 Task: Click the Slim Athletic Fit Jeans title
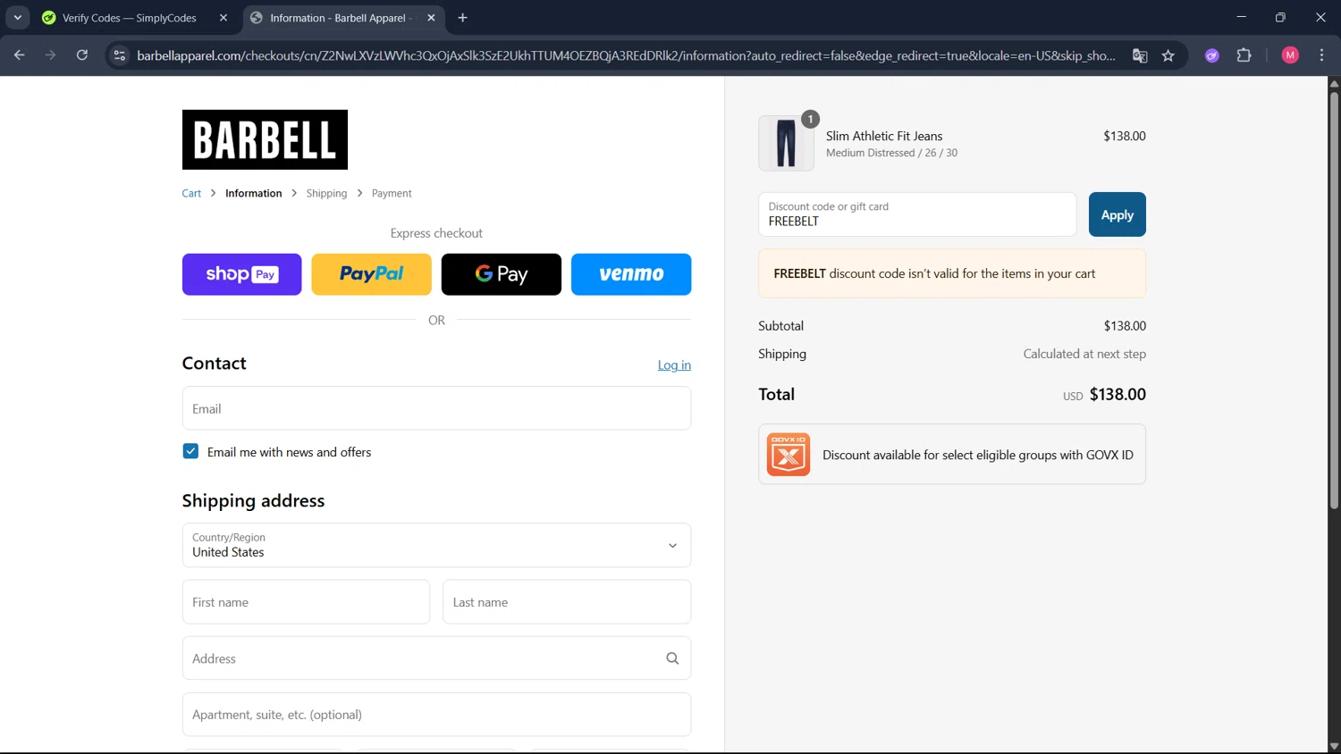884,136
